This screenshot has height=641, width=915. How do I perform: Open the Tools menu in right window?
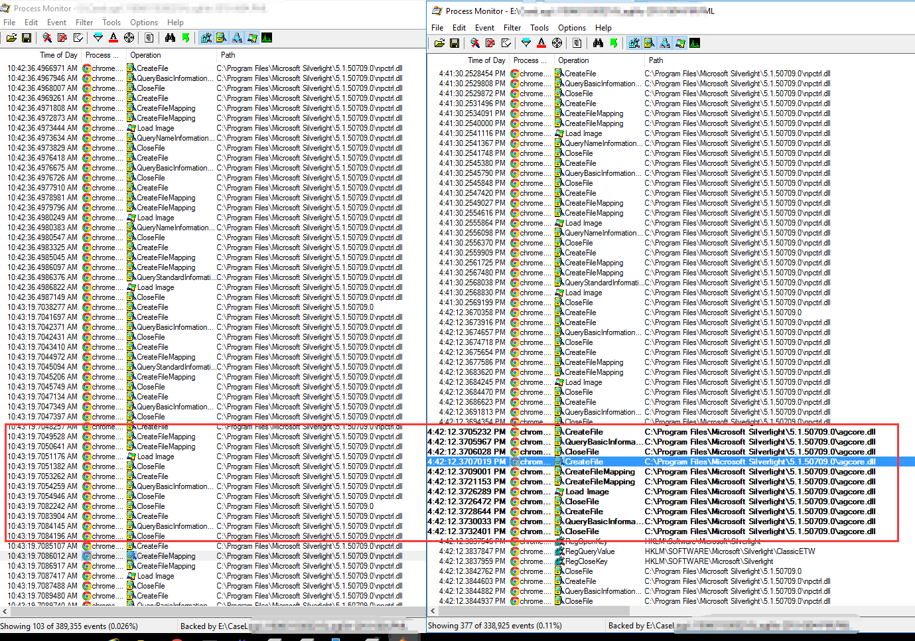click(539, 28)
